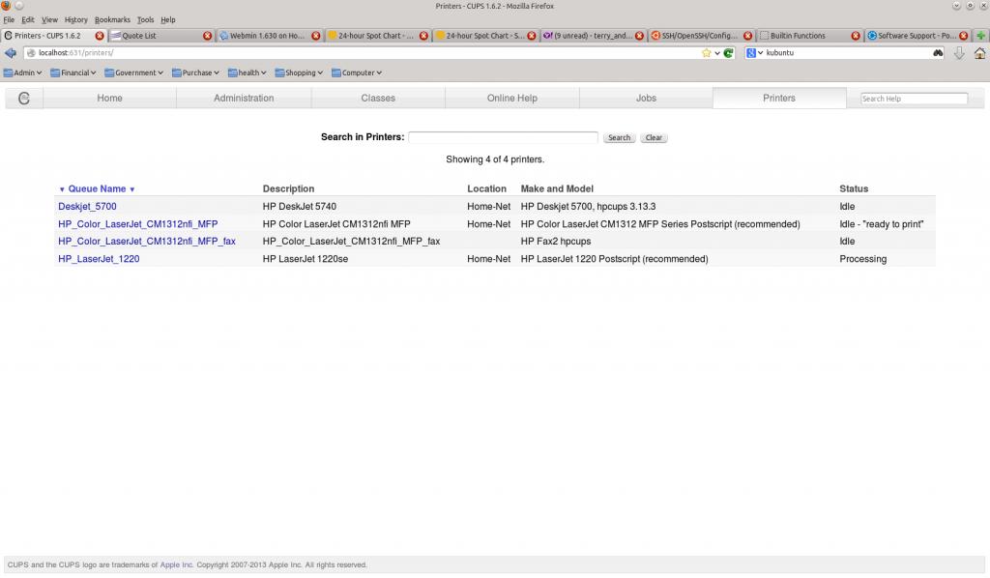Open the HP_Color_LaserJet_CM1312nfi_MFP_fax queue link

tap(147, 241)
